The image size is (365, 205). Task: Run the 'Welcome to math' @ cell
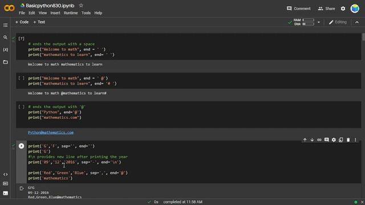(x=21, y=79)
